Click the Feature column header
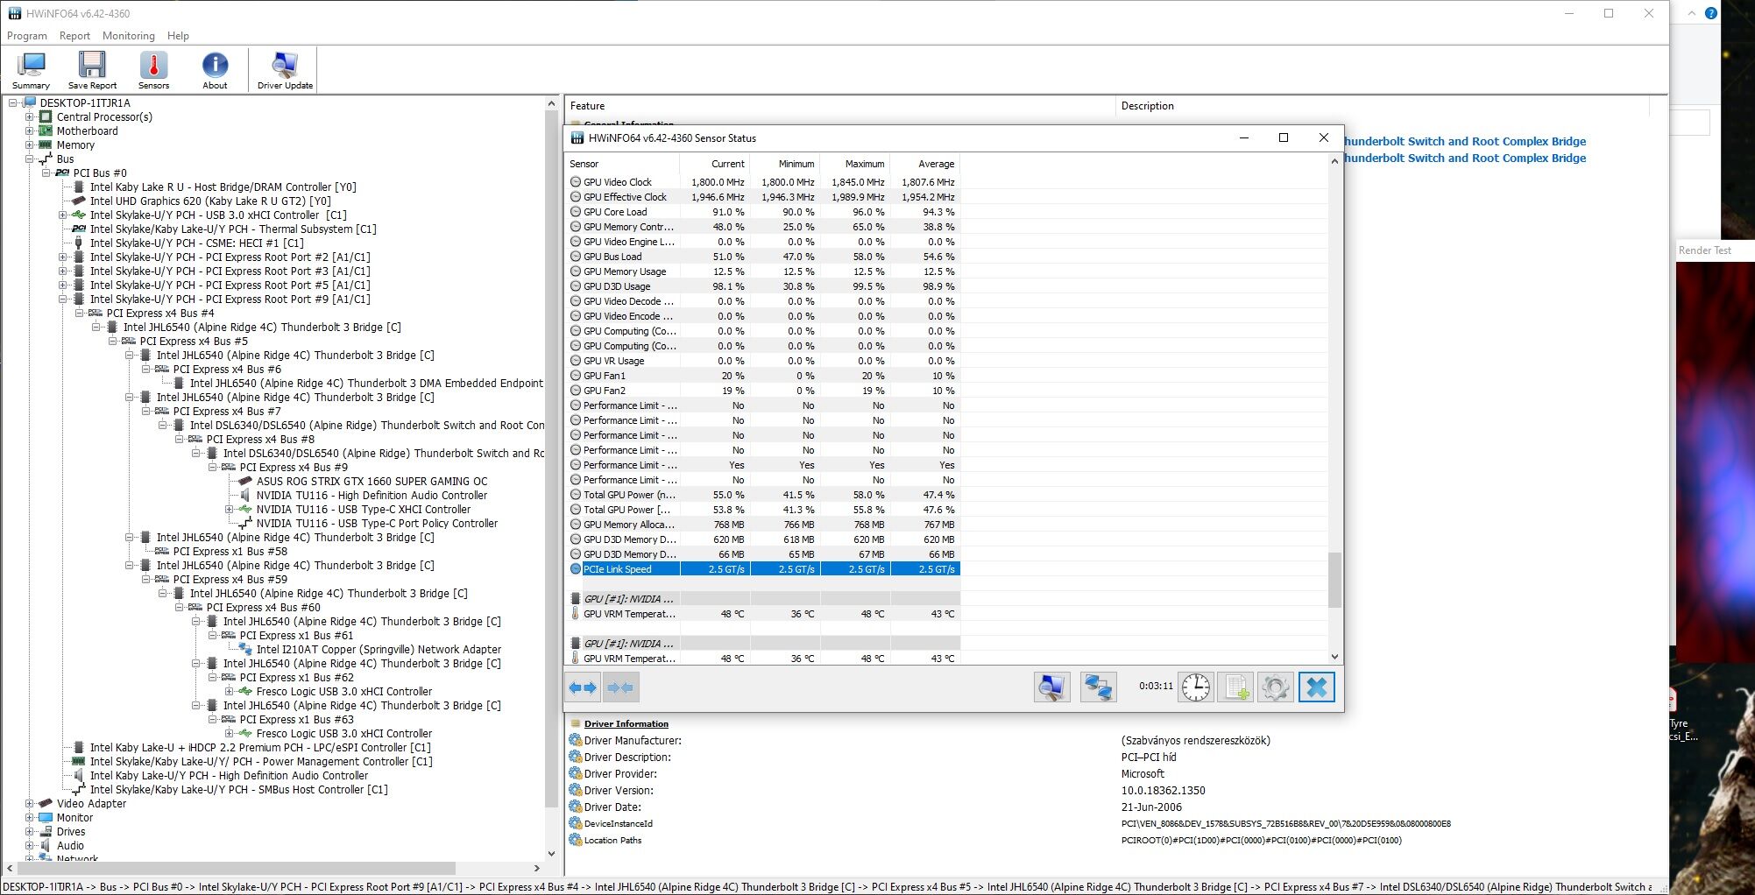1755x895 pixels. click(x=839, y=106)
